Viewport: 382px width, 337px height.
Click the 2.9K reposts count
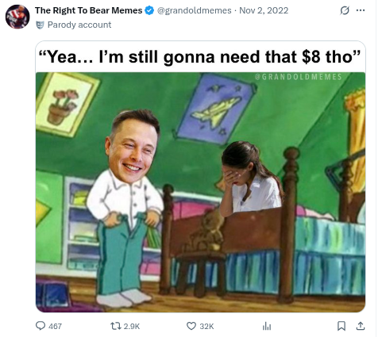pyautogui.click(x=132, y=326)
